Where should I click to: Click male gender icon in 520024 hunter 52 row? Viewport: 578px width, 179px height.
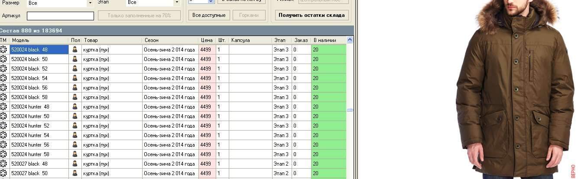click(x=75, y=126)
